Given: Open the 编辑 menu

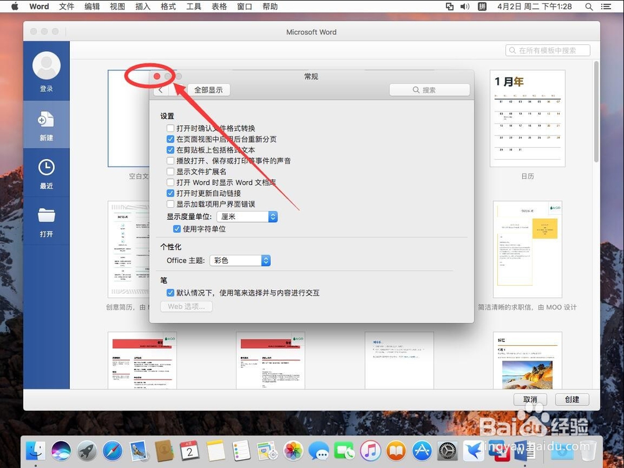Looking at the screenshot, I should coord(92,6).
